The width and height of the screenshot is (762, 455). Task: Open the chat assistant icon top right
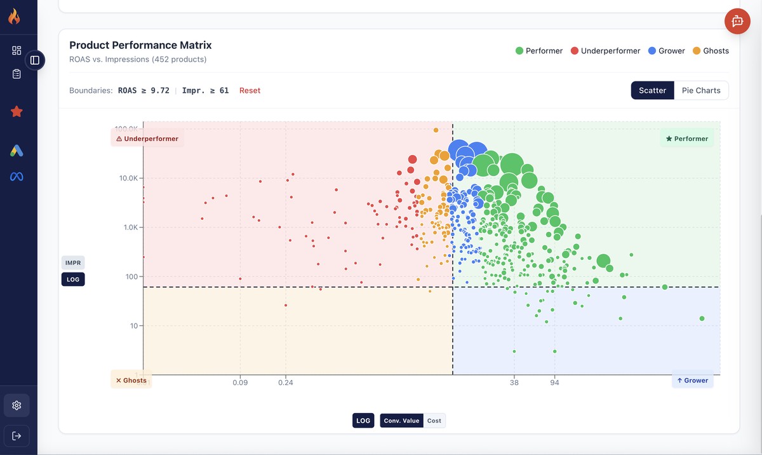(737, 21)
